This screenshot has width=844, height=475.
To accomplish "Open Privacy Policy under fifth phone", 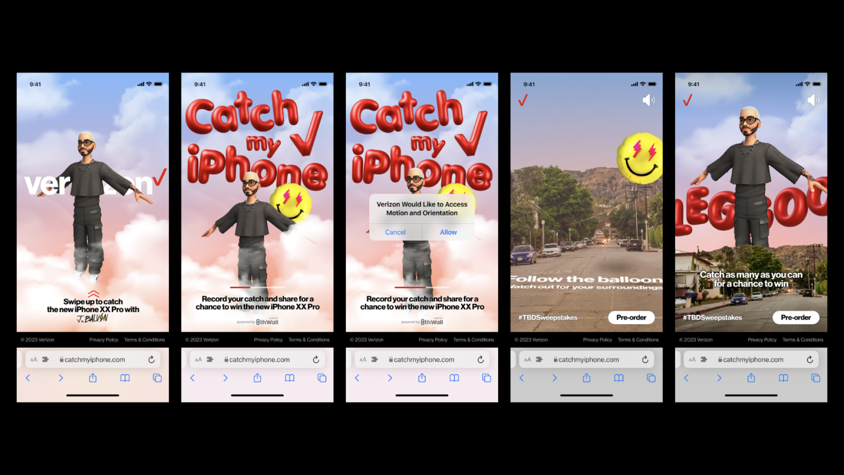I will (762, 340).
